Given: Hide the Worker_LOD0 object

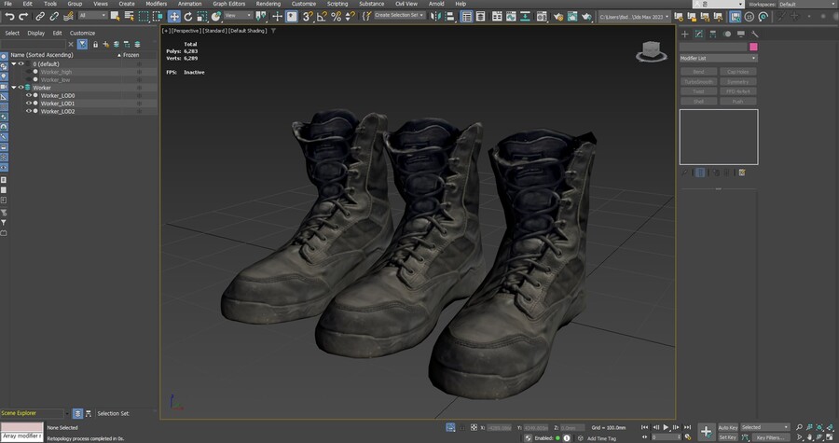Looking at the screenshot, I should (x=29, y=95).
